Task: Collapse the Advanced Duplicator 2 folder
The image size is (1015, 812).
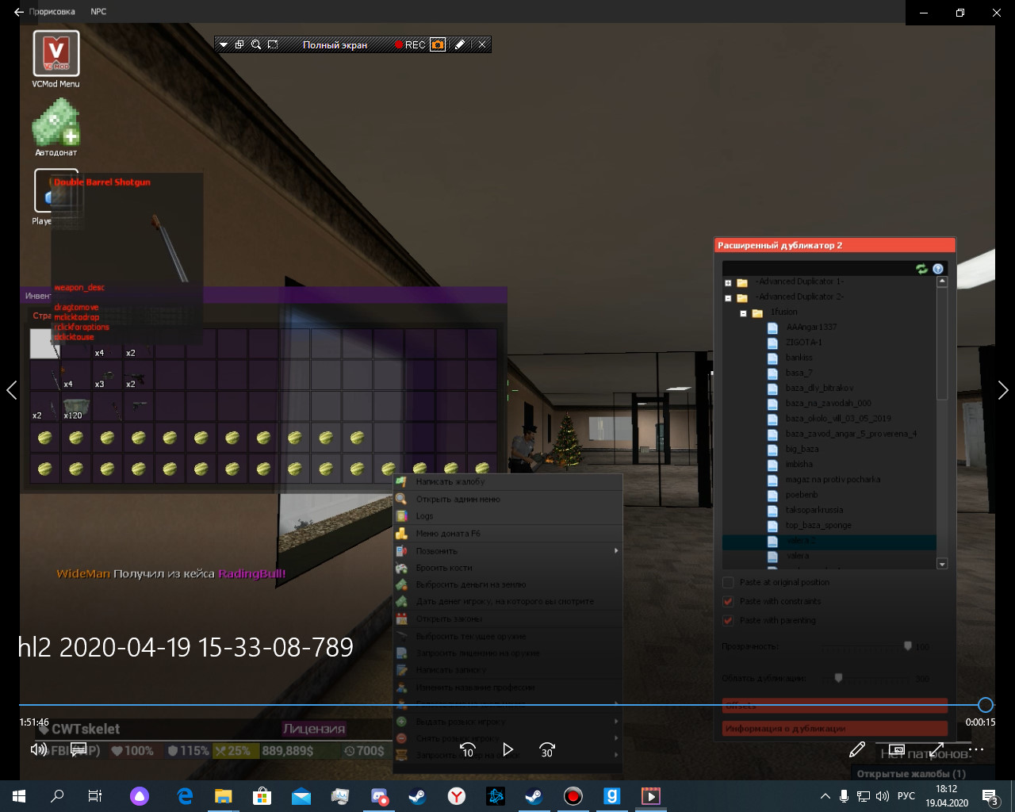Action: pos(728,298)
